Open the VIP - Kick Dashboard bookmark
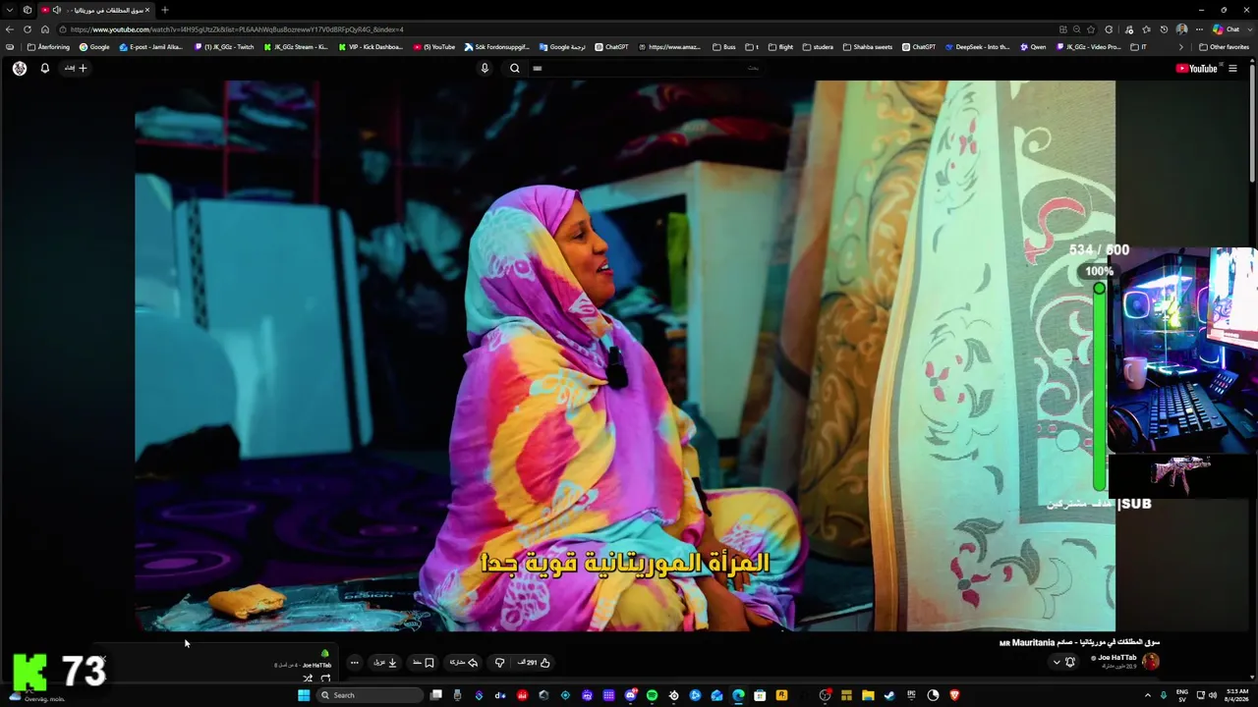This screenshot has width=1258, height=707. 371,47
